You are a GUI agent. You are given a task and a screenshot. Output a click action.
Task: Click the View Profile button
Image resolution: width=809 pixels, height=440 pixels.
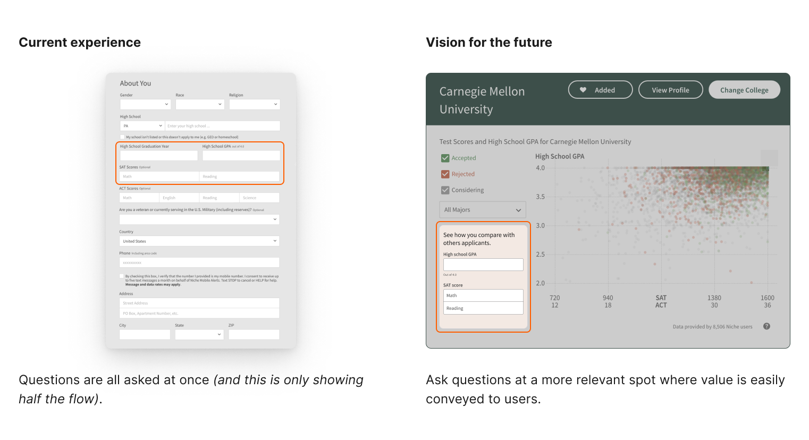670,90
